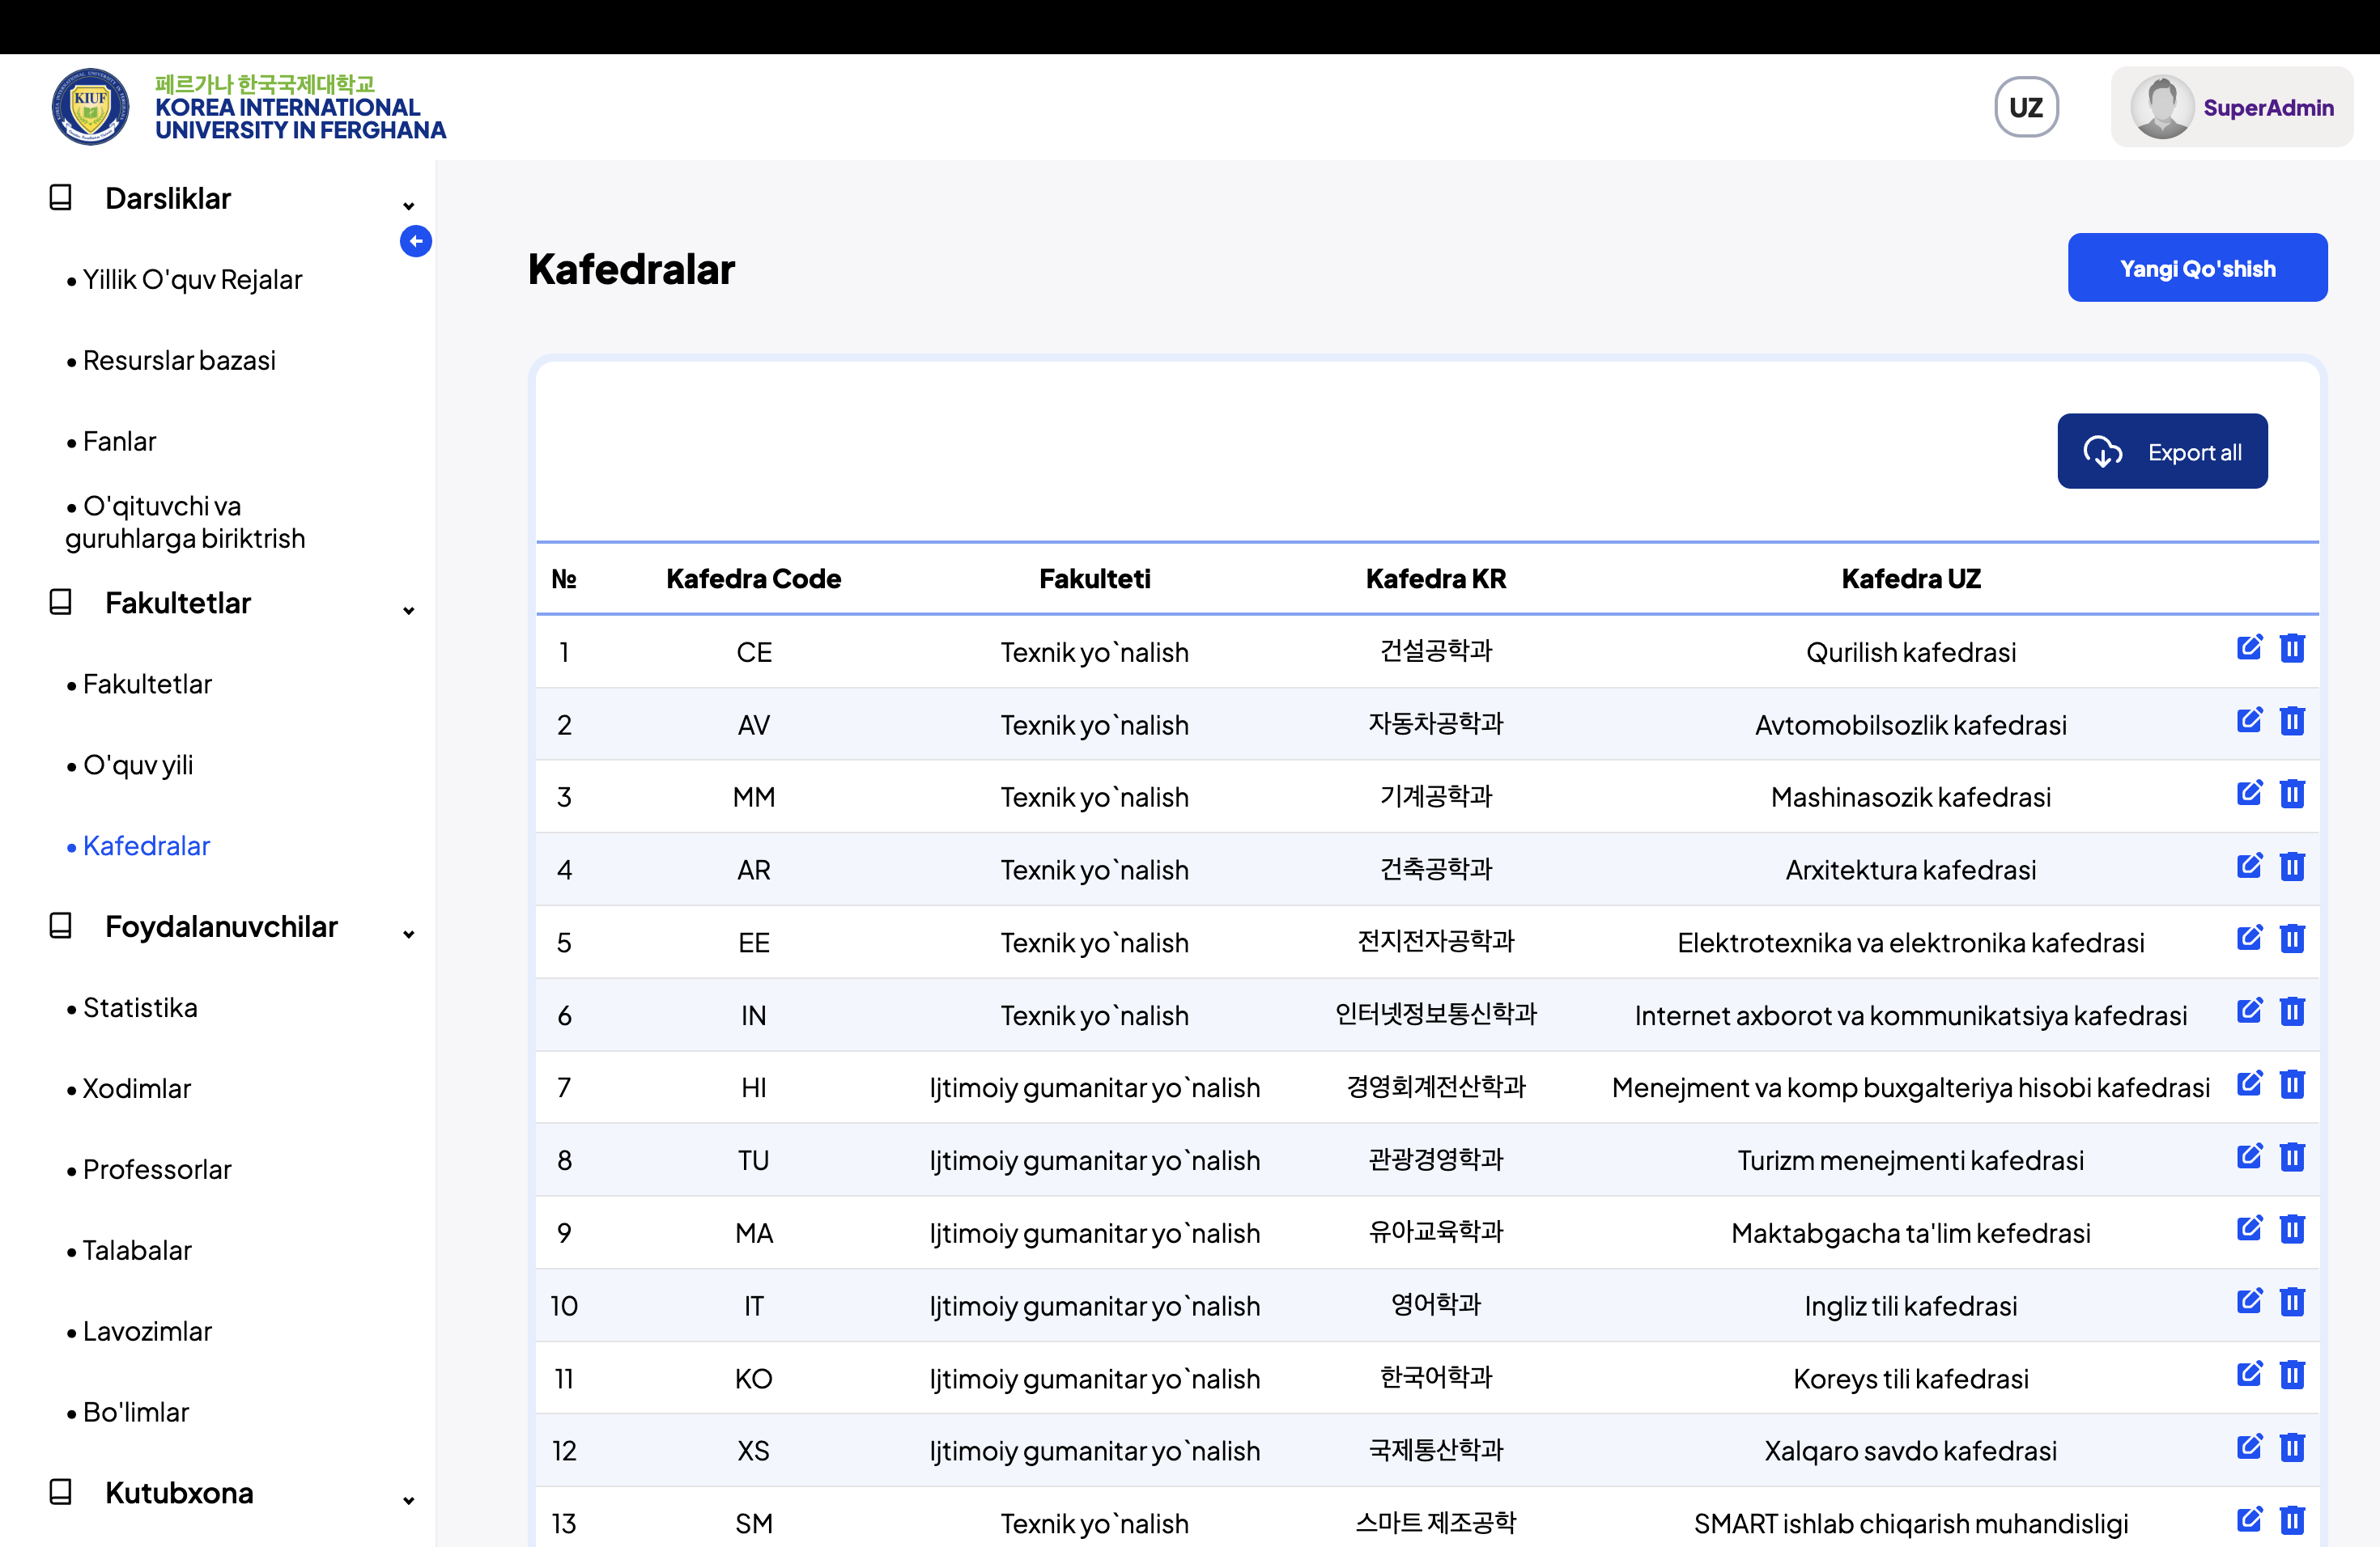Edit the Qurilish kafedrasi row
Screen dimensions: 2380x1547
coord(2250,649)
